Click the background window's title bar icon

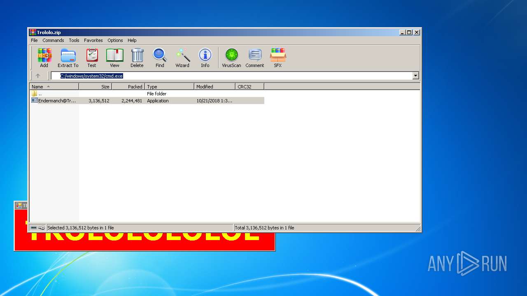pyautogui.click(x=19, y=206)
